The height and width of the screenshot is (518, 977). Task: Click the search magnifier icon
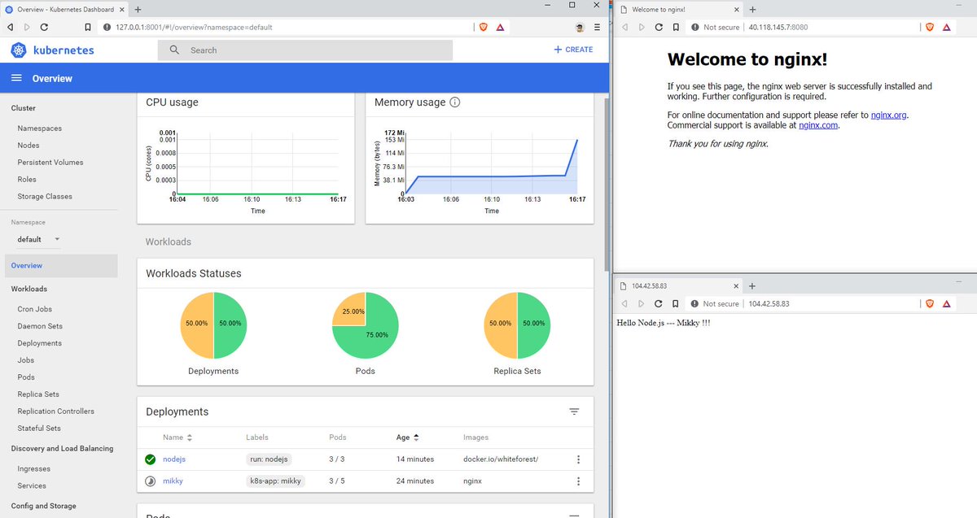pos(174,50)
